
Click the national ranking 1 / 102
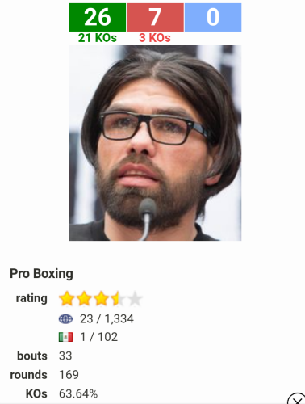click(x=99, y=337)
